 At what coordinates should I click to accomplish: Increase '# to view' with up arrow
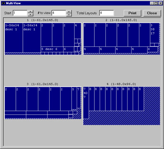click(69, 11)
